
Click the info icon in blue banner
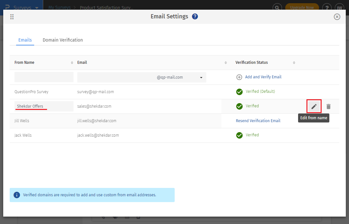click(x=17, y=195)
